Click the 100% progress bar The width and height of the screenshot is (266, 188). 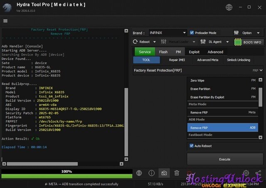66,174
